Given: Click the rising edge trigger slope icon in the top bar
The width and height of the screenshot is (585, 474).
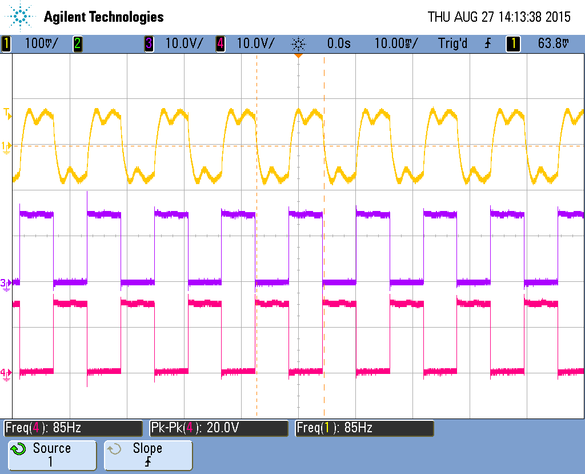Looking at the screenshot, I should tap(488, 43).
